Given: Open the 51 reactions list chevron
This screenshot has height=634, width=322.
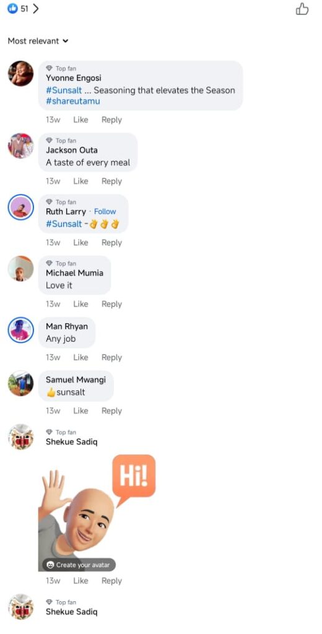Looking at the screenshot, I should pos(35,9).
